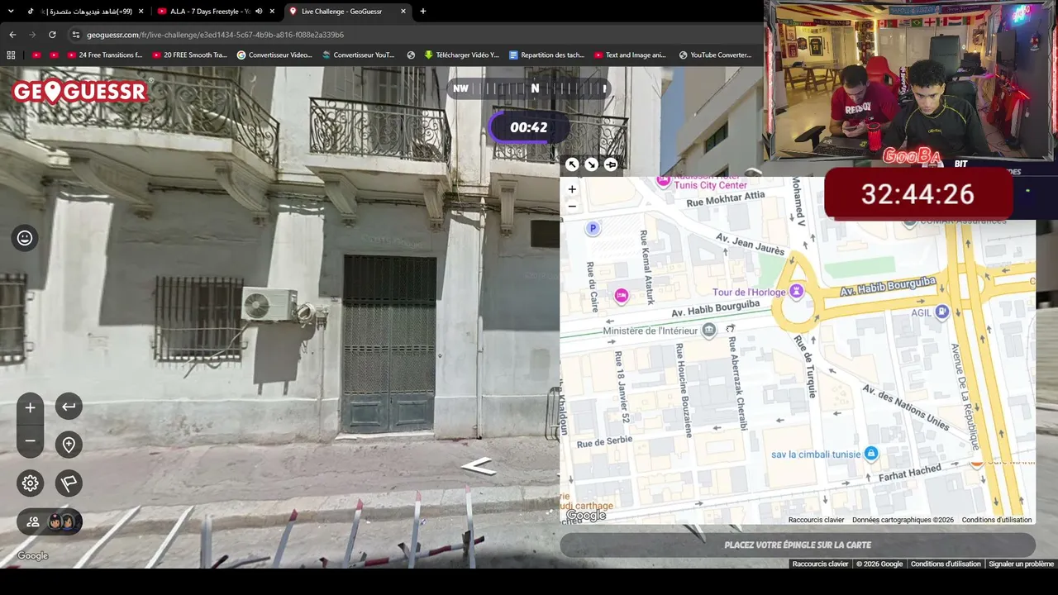Select the Live Challenge - GeoGuessr tab

[x=340, y=12]
